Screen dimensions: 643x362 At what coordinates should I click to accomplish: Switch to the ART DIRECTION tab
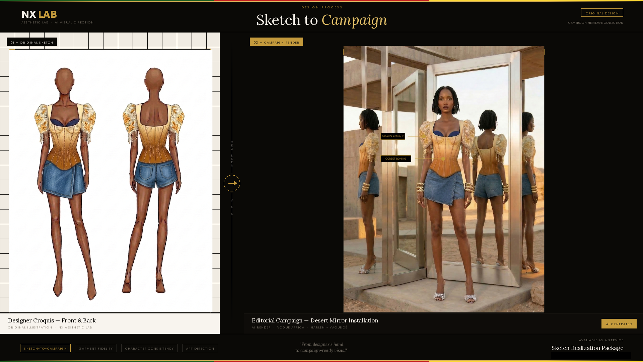tap(200, 348)
